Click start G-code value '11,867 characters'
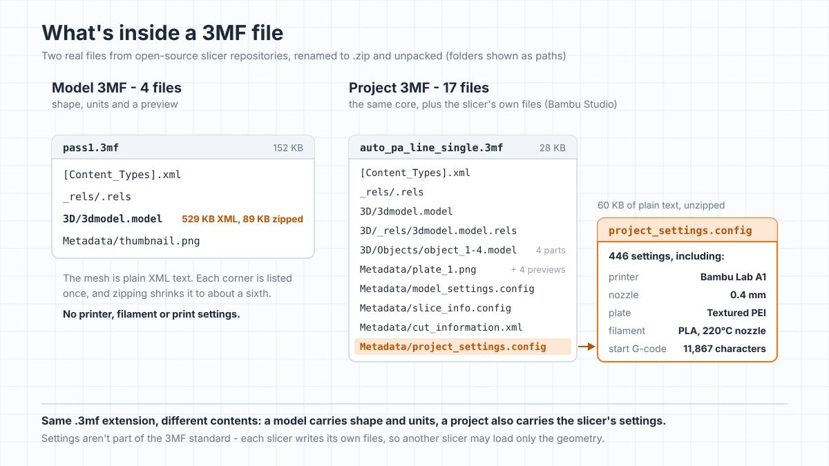Screen dimensions: 829x466 (x=725, y=349)
